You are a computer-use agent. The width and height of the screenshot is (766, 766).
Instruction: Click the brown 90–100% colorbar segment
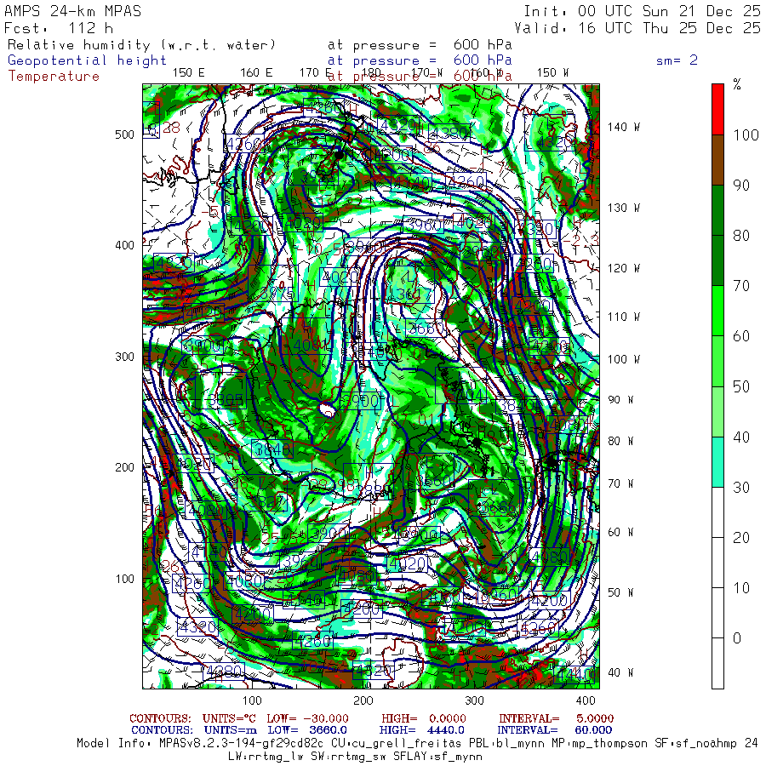coord(717,160)
